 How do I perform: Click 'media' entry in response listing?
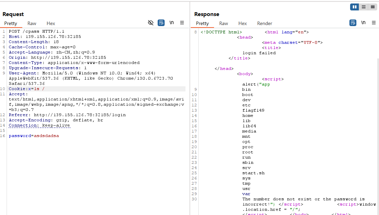(249, 131)
